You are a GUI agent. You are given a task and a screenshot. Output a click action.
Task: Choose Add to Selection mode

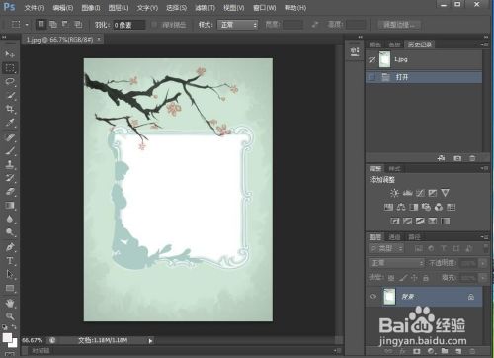tap(53, 24)
